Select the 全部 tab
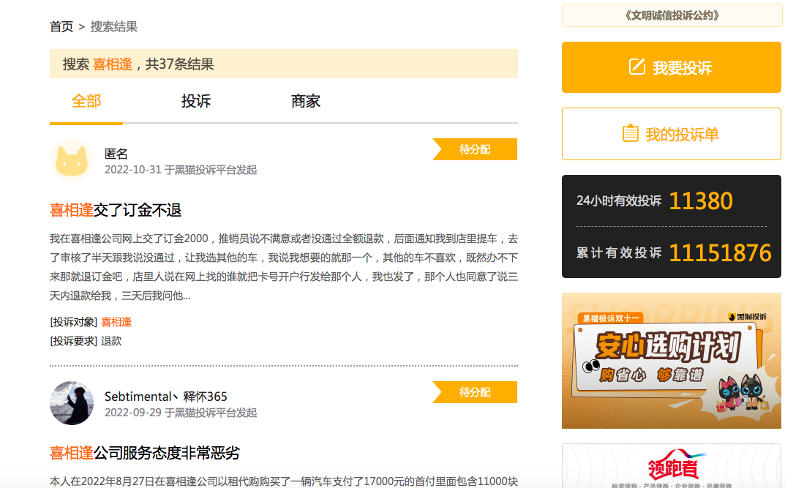The image size is (785, 488). (x=86, y=101)
